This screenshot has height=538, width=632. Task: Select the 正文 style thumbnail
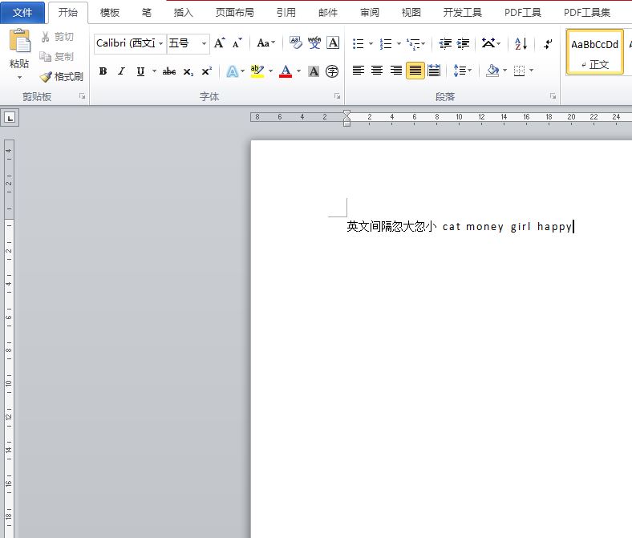point(594,52)
